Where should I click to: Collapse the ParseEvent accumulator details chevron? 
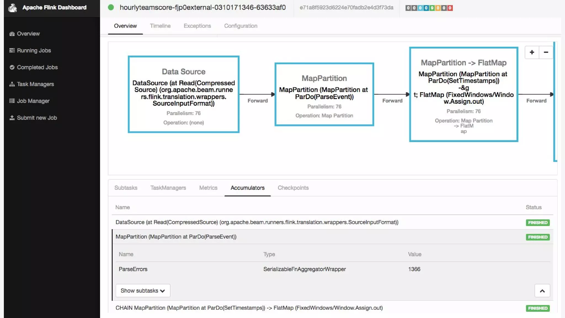click(x=542, y=291)
